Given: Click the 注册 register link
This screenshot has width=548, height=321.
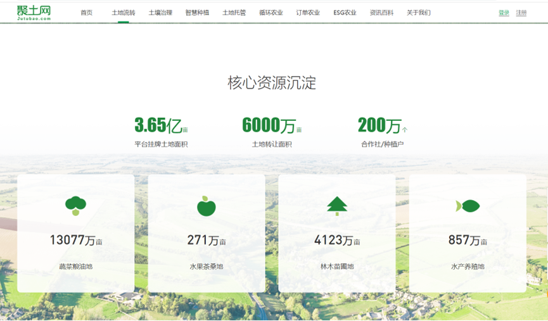Looking at the screenshot, I should click(521, 13).
